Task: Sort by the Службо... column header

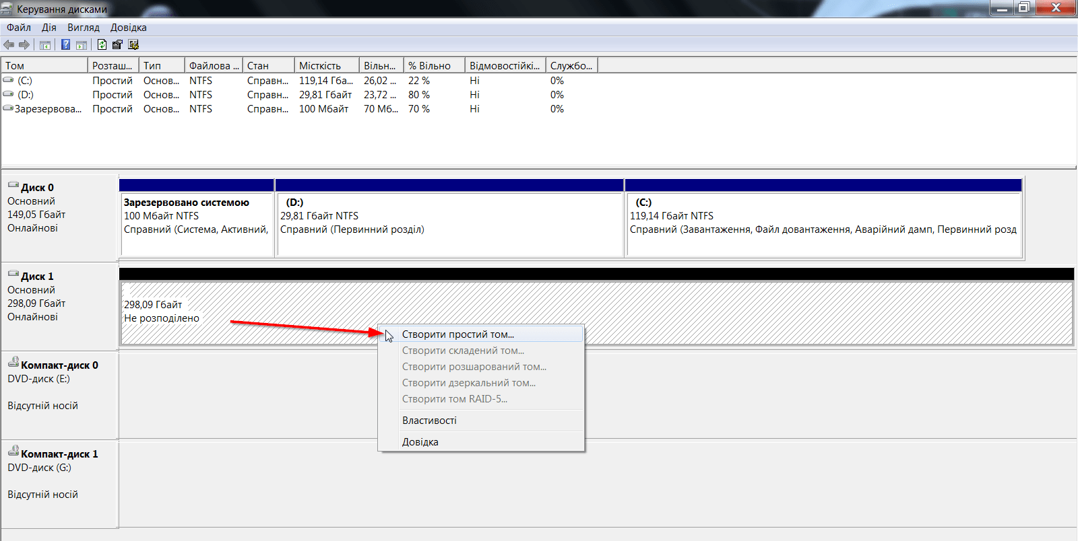Action: (x=572, y=66)
